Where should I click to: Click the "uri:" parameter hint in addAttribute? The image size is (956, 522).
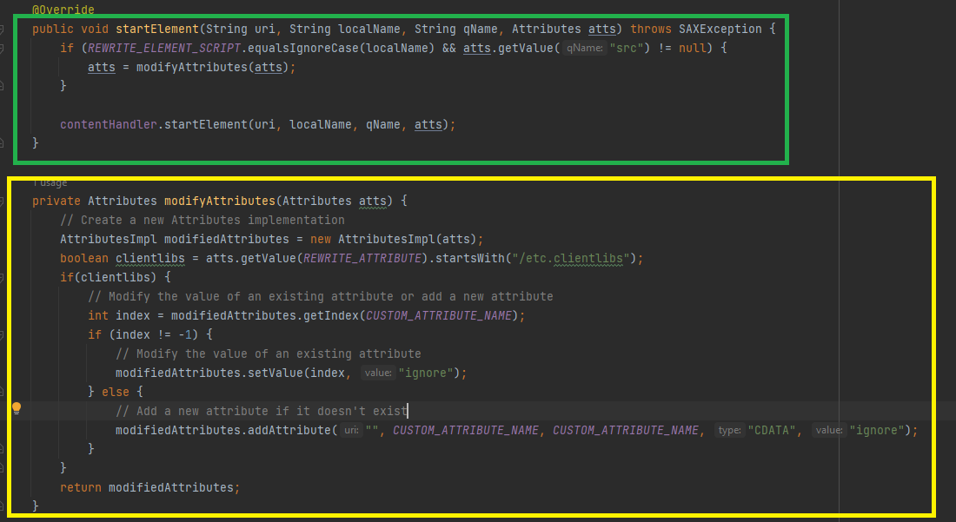(350, 431)
